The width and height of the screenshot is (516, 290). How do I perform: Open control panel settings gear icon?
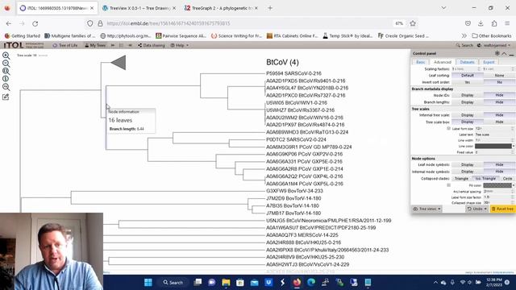coord(497,53)
